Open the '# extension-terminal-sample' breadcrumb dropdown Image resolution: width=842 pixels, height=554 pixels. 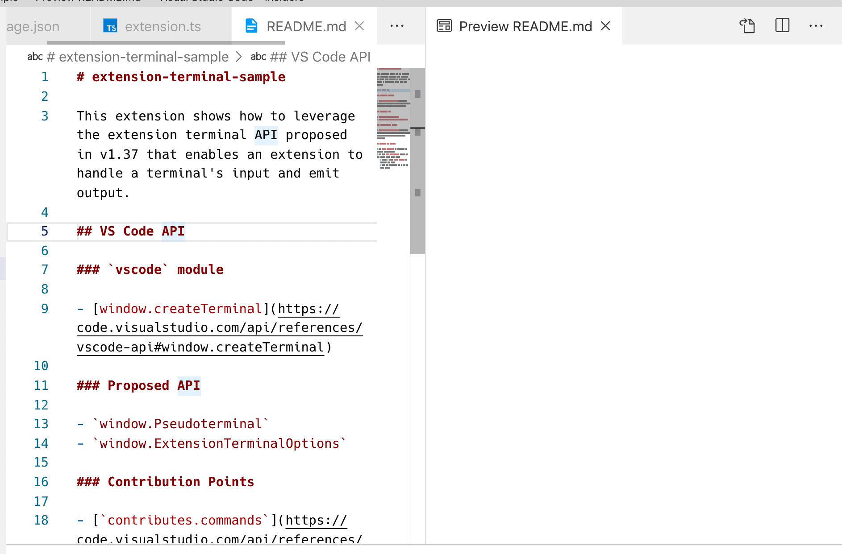143,57
